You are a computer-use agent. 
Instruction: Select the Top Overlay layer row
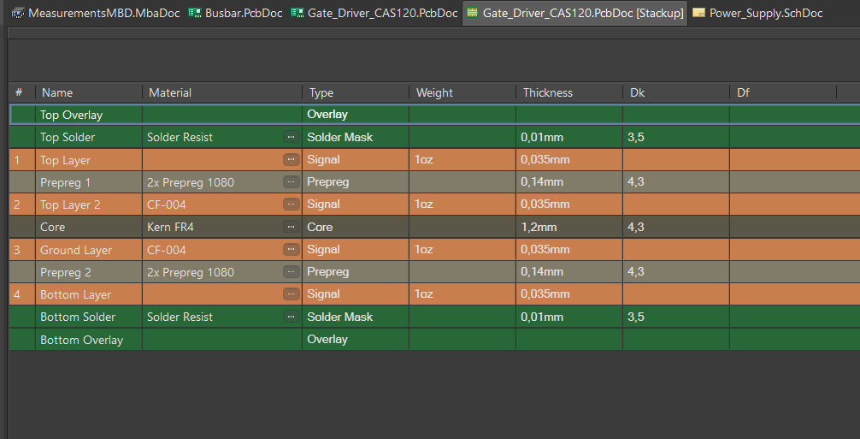click(x=71, y=115)
